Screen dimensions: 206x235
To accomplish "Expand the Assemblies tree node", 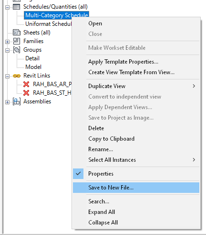I will pyautogui.click(x=7, y=102).
